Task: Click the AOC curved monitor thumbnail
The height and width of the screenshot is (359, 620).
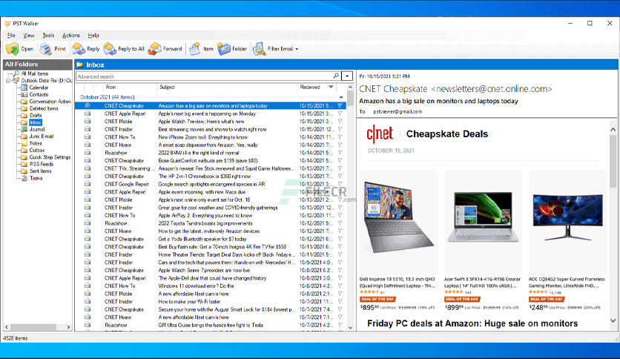Action: [568, 217]
